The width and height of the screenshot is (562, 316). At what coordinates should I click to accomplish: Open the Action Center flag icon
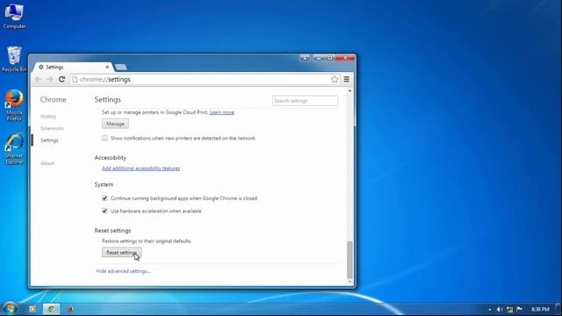[x=520, y=309]
